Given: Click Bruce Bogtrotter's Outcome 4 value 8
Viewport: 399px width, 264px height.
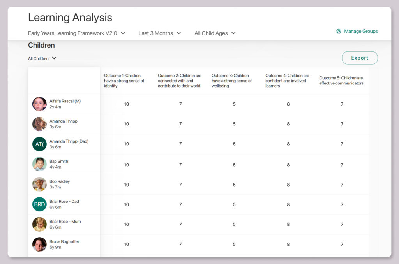Looking at the screenshot, I should pyautogui.click(x=288, y=244).
